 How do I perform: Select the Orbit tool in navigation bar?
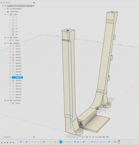(x=83, y=137)
